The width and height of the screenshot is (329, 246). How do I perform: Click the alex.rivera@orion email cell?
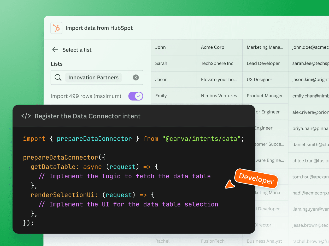click(x=309, y=112)
